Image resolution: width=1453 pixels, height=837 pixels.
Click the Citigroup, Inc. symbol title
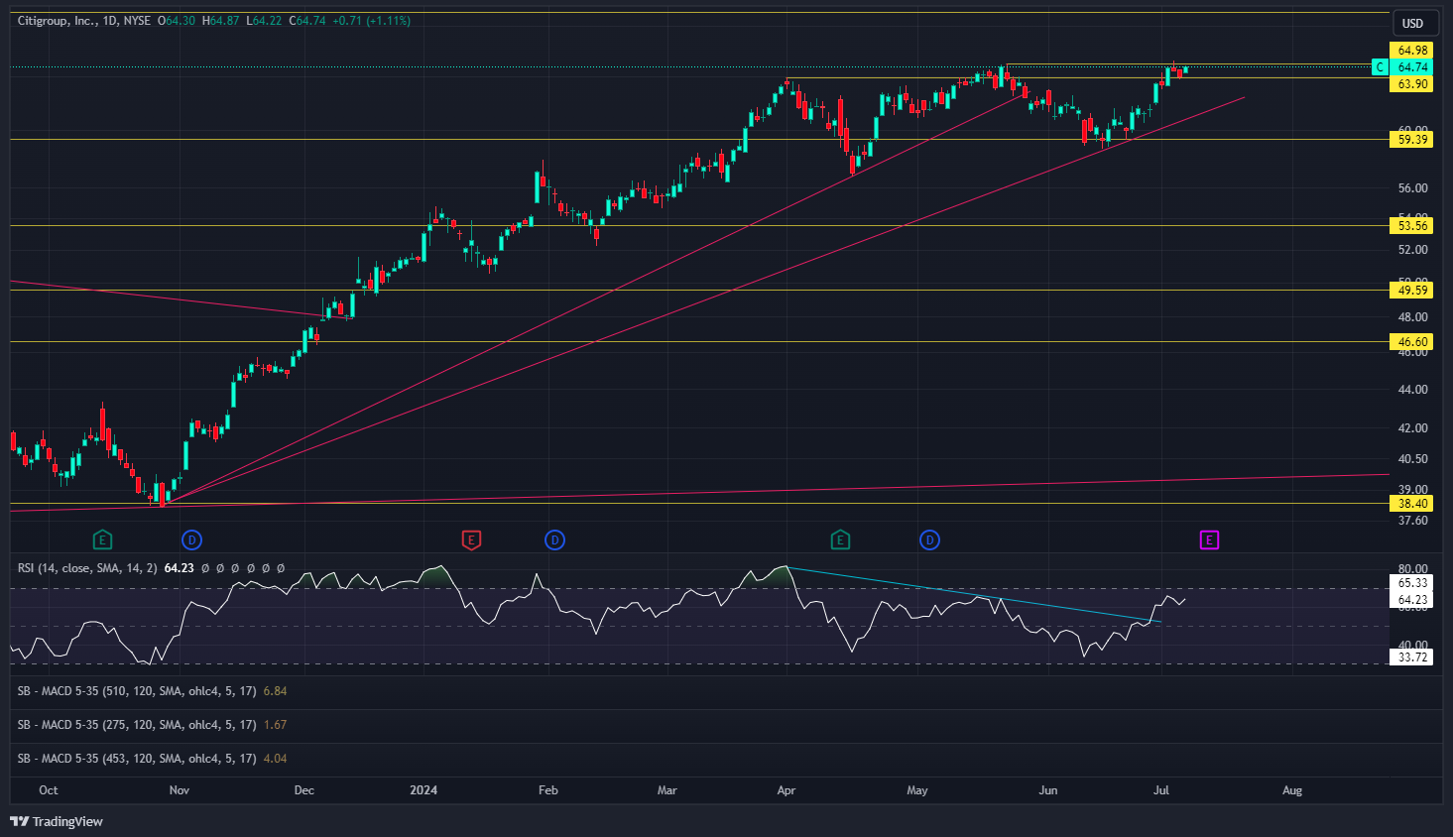click(57, 21)
